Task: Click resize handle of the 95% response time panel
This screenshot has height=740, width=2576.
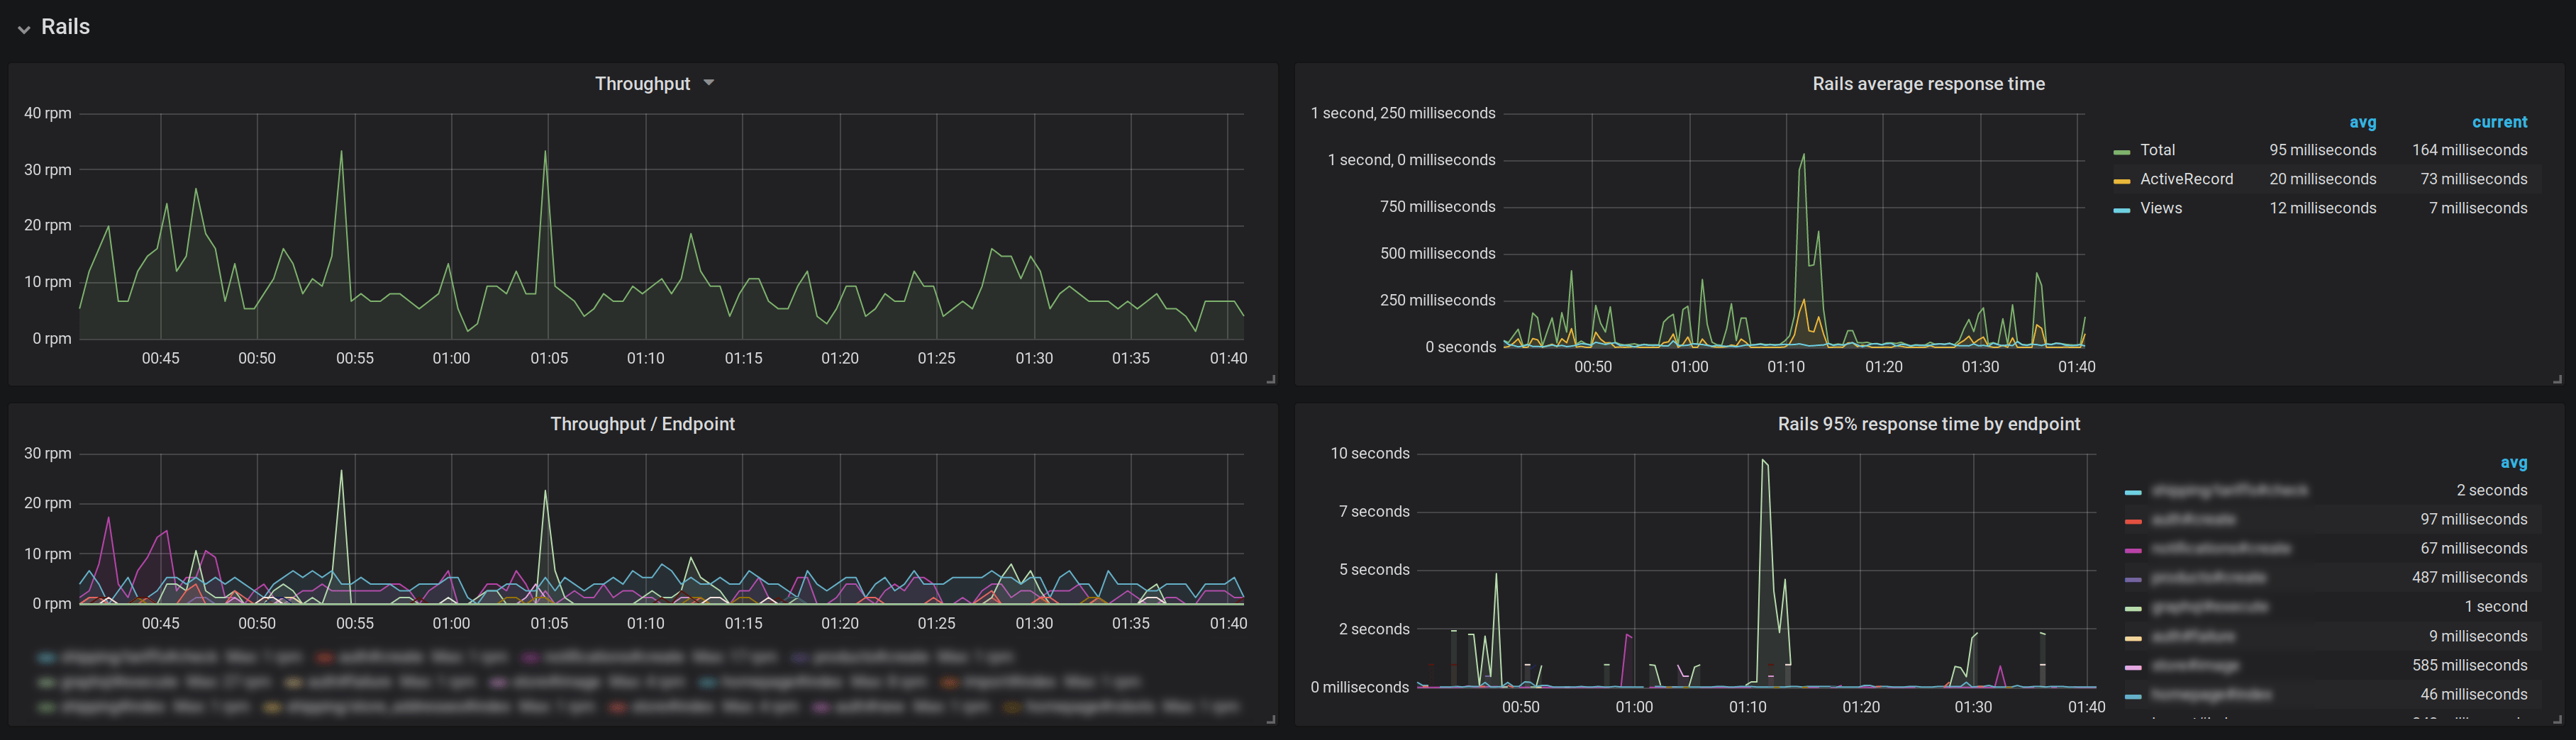Action: (x=2557, y=719)
